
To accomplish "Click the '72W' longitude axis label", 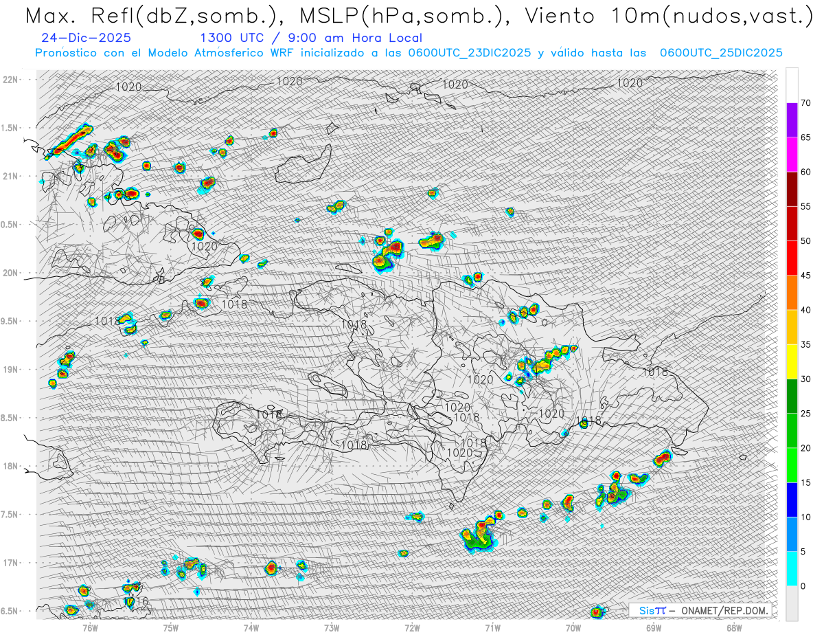I will 412,627.
